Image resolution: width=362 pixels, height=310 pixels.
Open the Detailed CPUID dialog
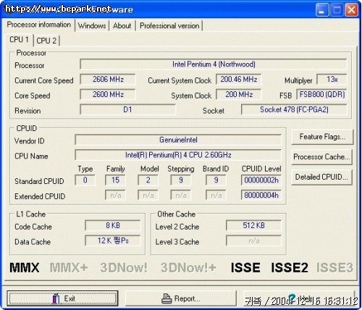[321, 177]
